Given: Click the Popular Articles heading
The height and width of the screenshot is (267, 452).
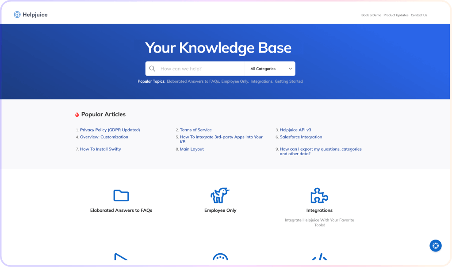Looking at the screenshot, I should coord(103,114).
